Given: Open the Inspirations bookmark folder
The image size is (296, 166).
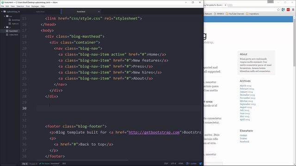Looking at the screenshot, I should 253,14.
